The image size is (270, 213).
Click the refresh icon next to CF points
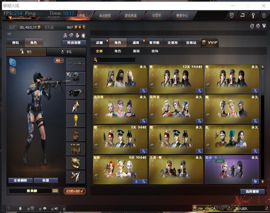(x=84, y=27)
